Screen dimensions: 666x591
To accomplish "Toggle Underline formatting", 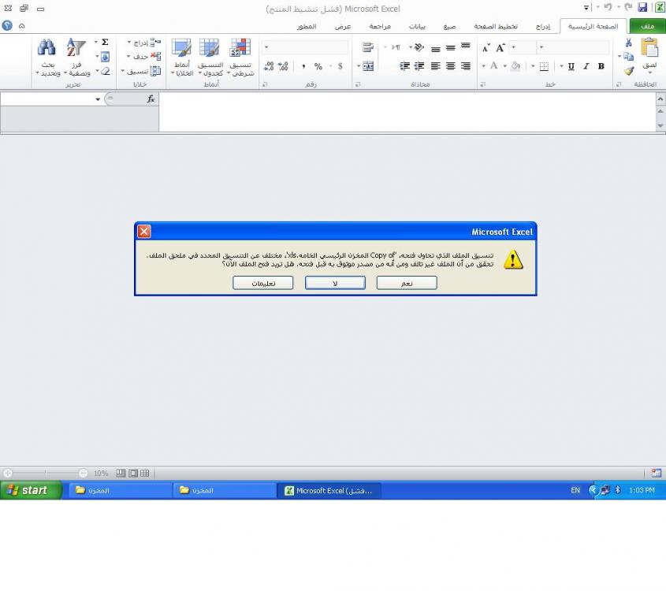I will 571,66.
